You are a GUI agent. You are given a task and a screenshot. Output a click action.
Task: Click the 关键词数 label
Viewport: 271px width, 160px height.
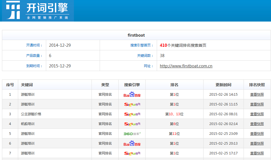pyautogui.click(x=145, y=56)
